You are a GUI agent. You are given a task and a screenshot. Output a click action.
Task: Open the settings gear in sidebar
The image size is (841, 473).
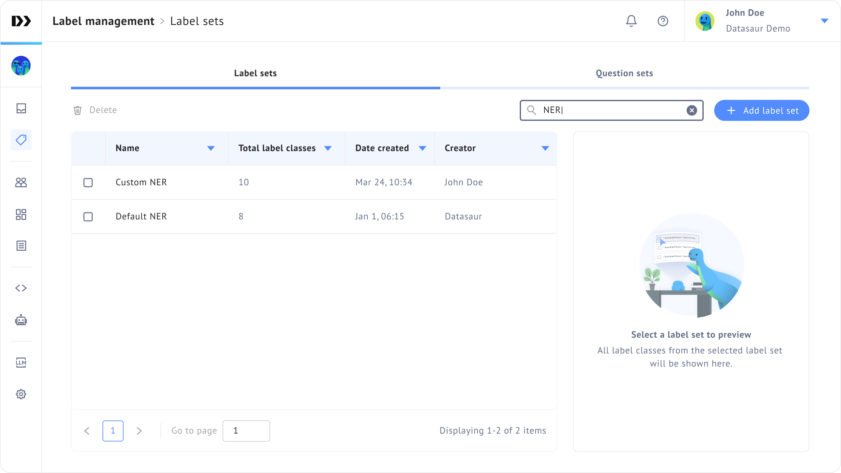(21, 394)
